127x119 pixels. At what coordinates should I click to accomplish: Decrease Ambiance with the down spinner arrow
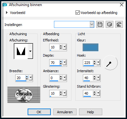(x=61, y=79)
